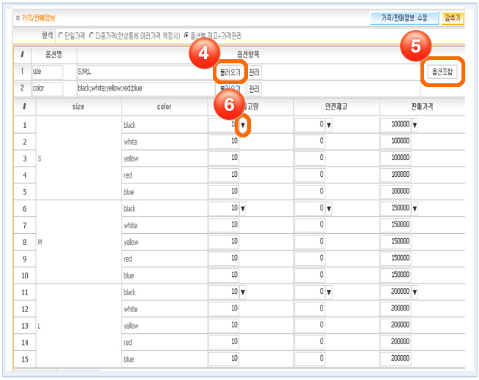Click 관리 button in the size row

[254, 72]
